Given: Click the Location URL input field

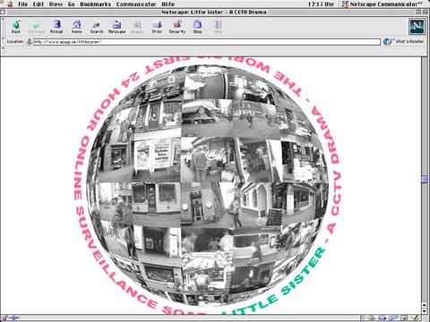Looking at the screenshot, I should [x=207, y=42].
